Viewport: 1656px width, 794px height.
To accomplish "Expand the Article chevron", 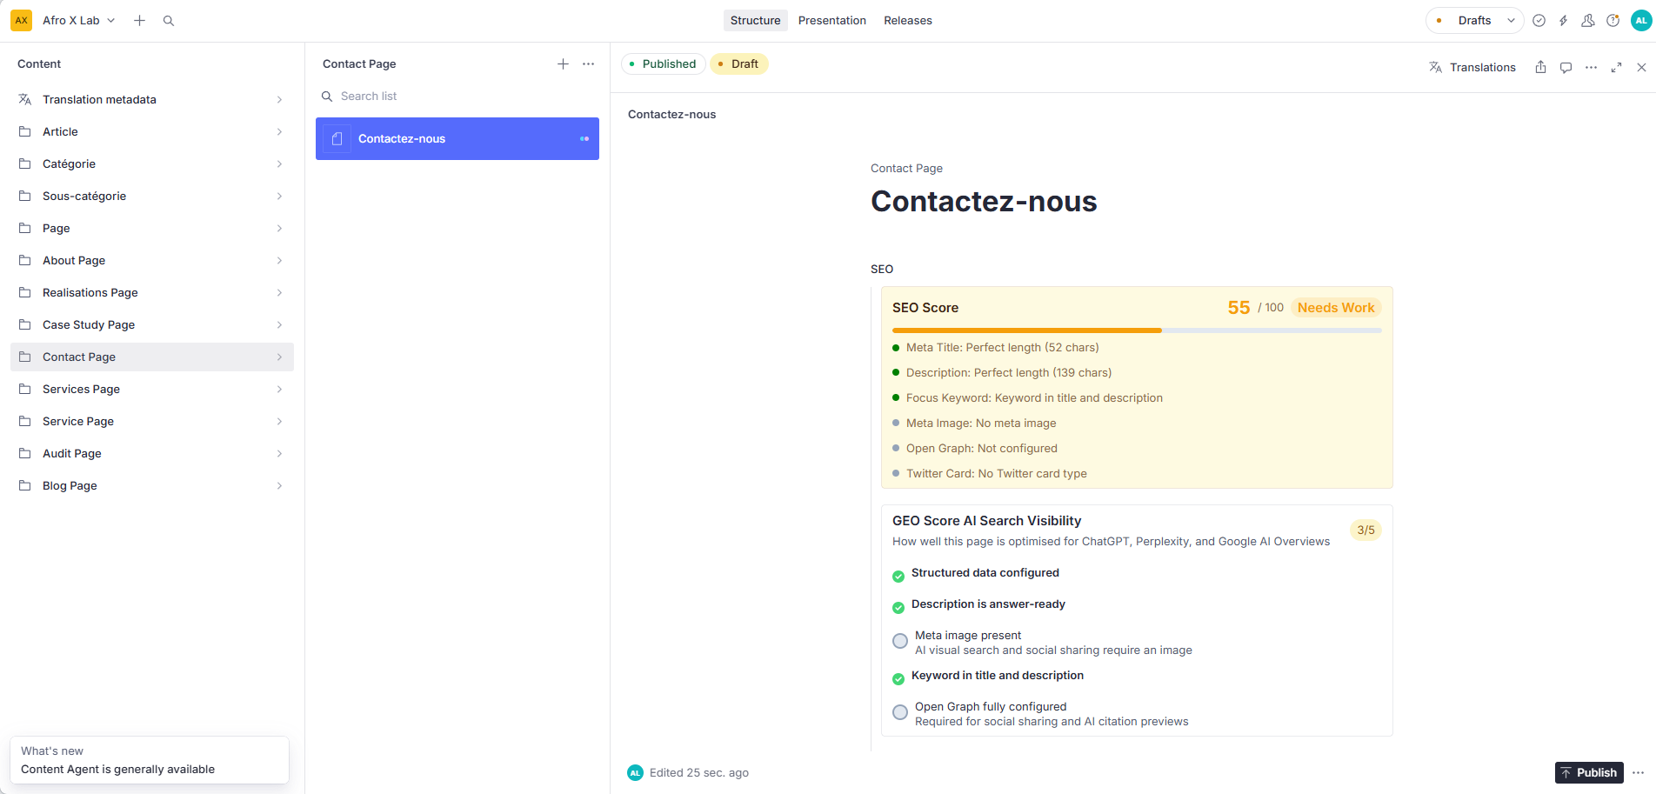I will coord(279,131).
